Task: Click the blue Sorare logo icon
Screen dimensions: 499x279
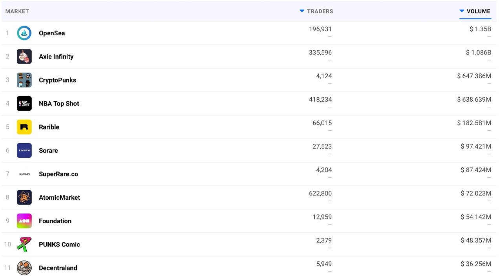Action: click(24, 151)
